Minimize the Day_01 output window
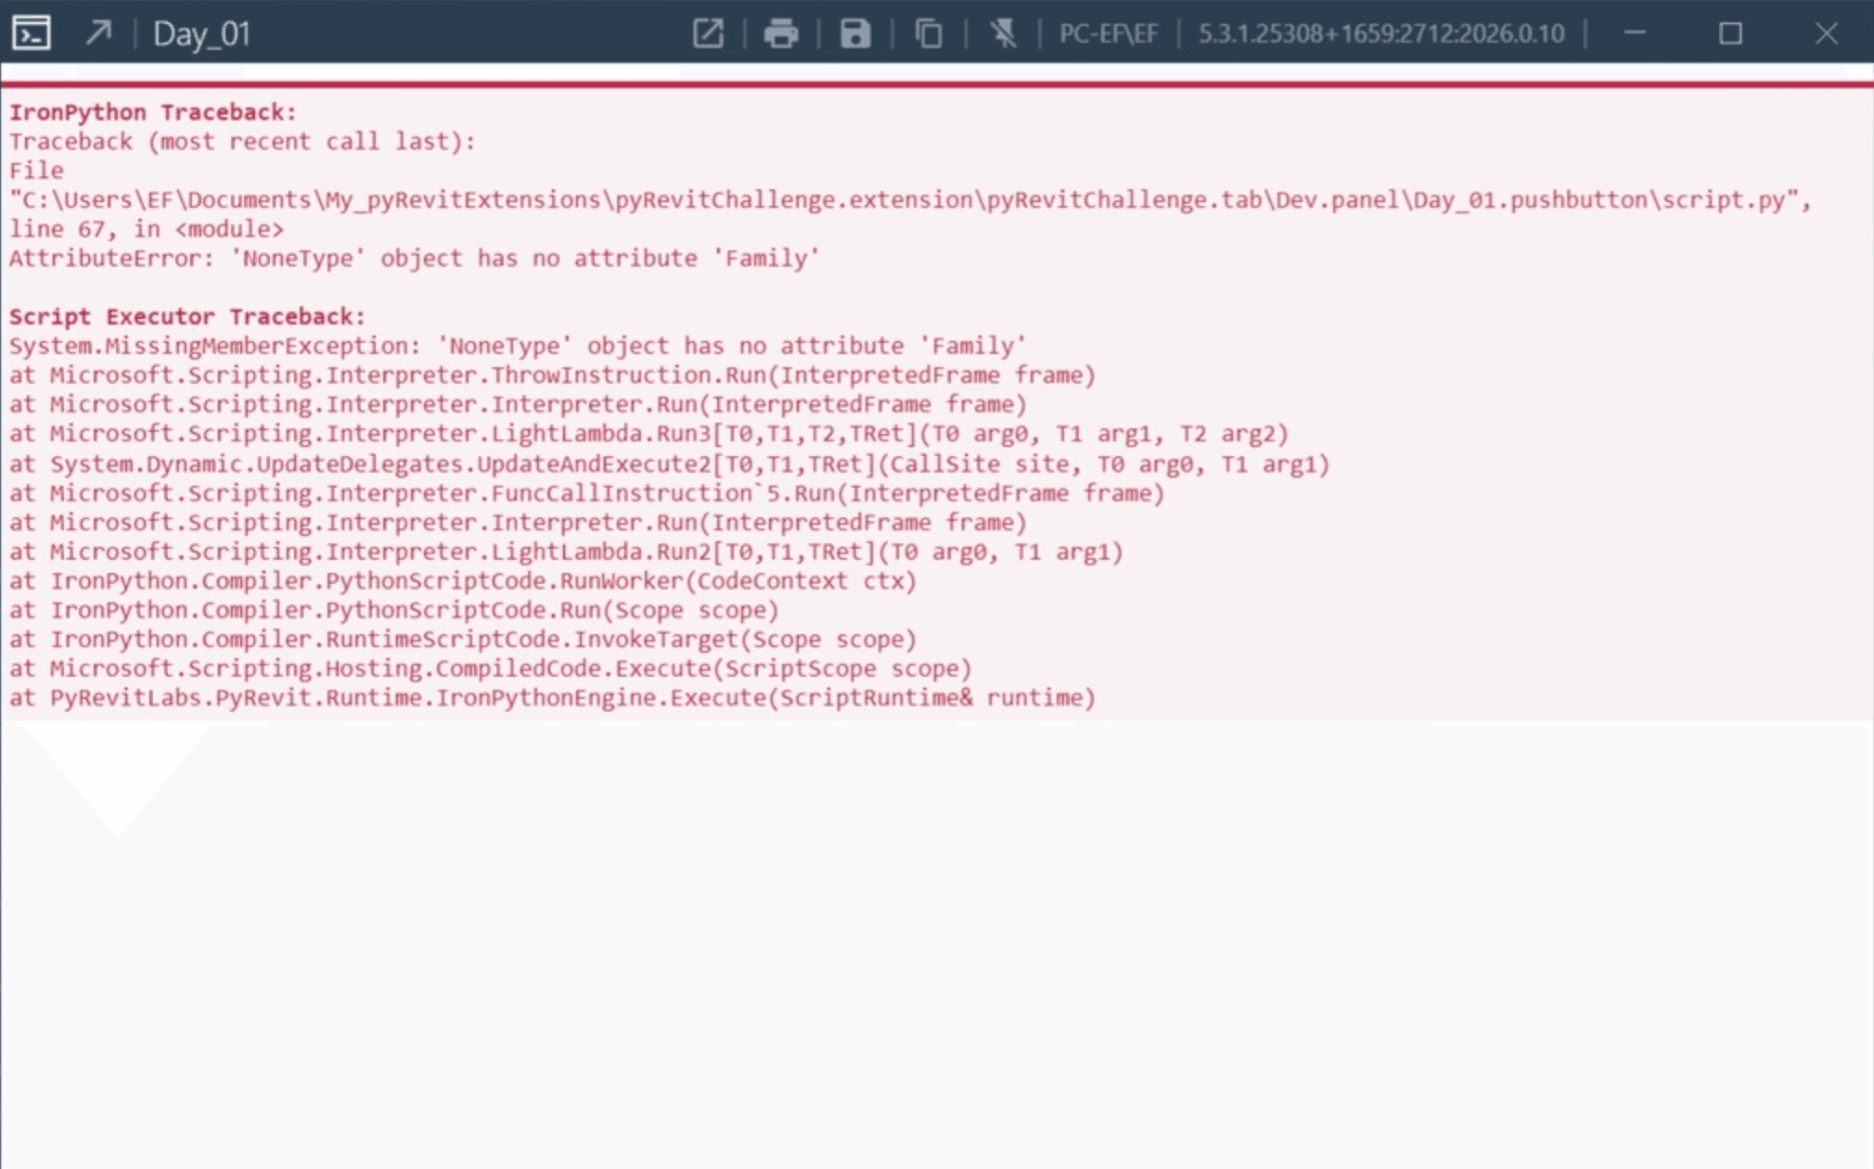The image size is (1874, 1169). (1635, 33)
